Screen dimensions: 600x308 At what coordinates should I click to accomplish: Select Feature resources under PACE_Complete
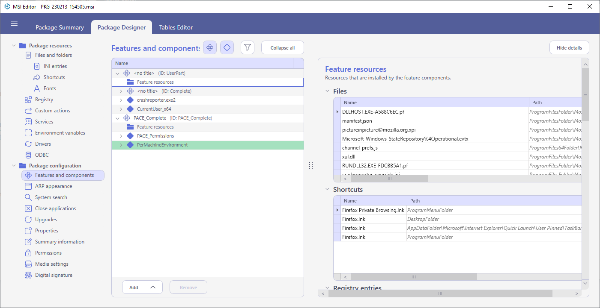click(x=208, y=127)
